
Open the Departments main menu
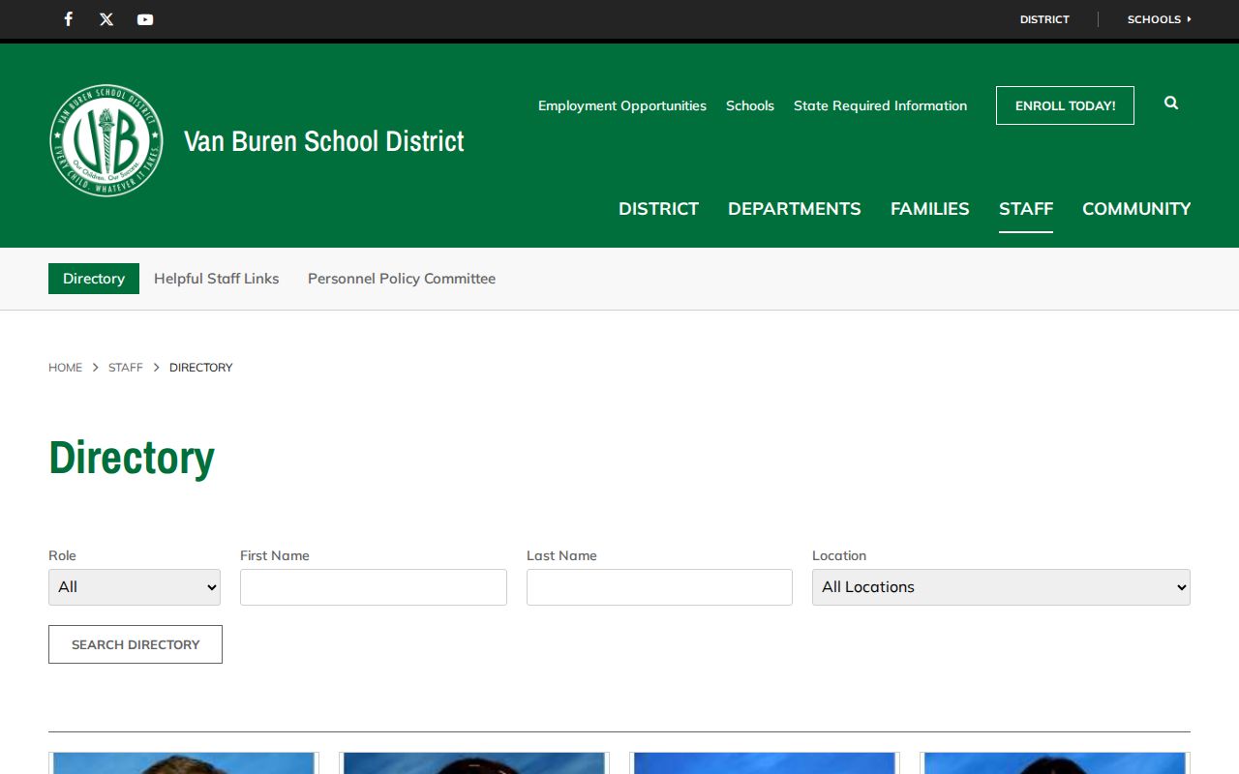click(795, 209)
